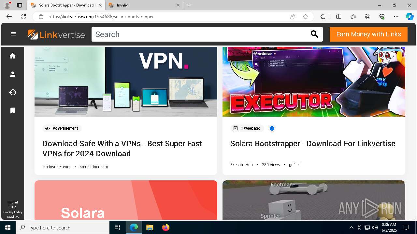Open the bookmarks sidebar icon

[x=13, y=110]
